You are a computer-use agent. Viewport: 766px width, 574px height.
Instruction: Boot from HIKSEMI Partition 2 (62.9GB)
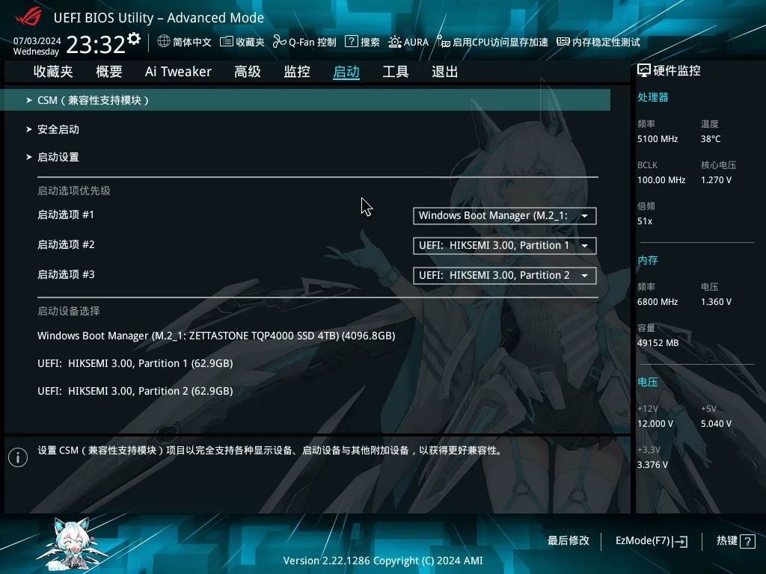[135, 391]
